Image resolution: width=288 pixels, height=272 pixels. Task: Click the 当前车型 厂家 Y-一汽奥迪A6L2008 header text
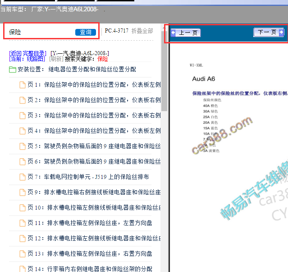(50, 9)
